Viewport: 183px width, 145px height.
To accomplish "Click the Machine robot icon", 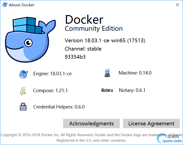I will tap(107, 73).
